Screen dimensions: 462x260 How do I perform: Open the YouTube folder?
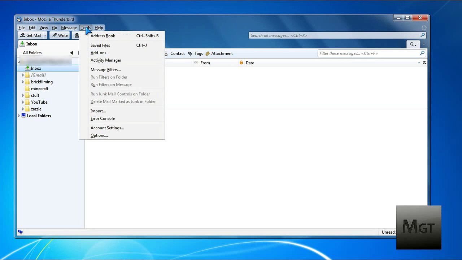pyautogui.click(x=39, y=102)
